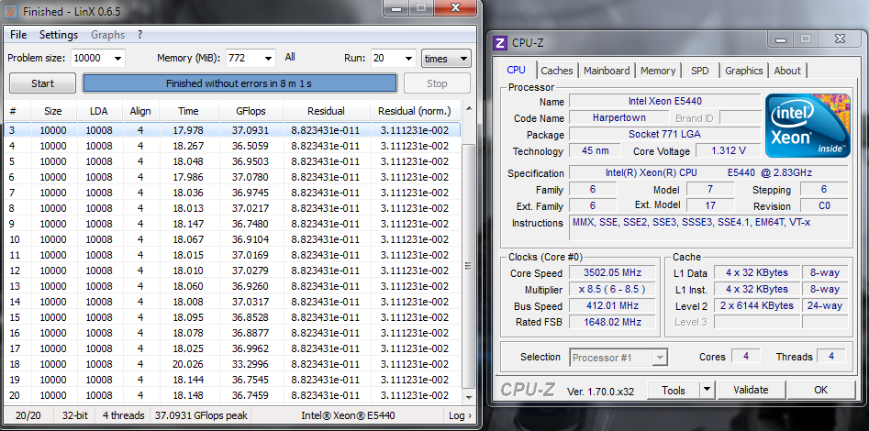The height and width of the screenshot is (431, 869).
Task: Sort by the Size column header
Action: (x=53, y=111)
